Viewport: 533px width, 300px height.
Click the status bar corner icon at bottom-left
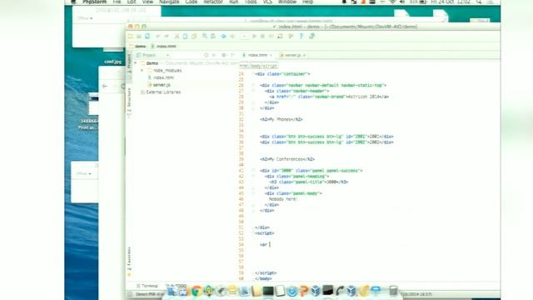coord(130,294)
